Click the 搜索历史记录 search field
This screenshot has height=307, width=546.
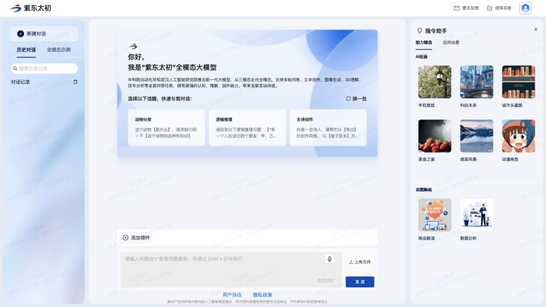pos(45,68)
